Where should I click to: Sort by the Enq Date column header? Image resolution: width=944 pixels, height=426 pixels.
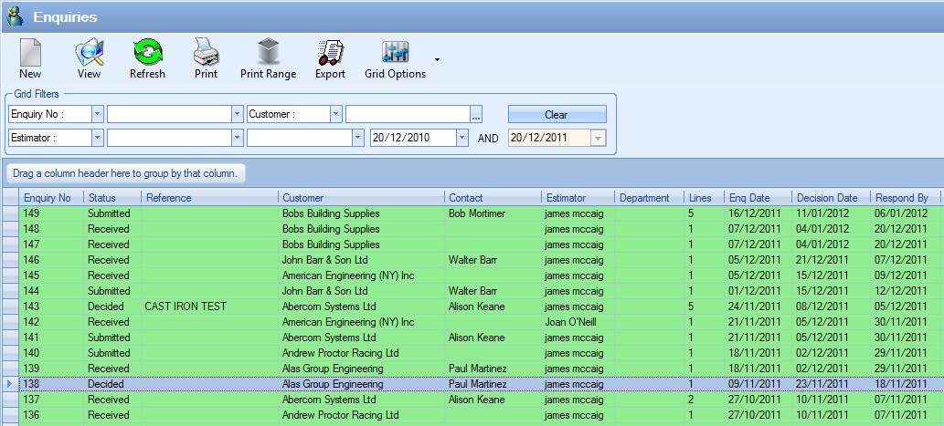point(748,197)
